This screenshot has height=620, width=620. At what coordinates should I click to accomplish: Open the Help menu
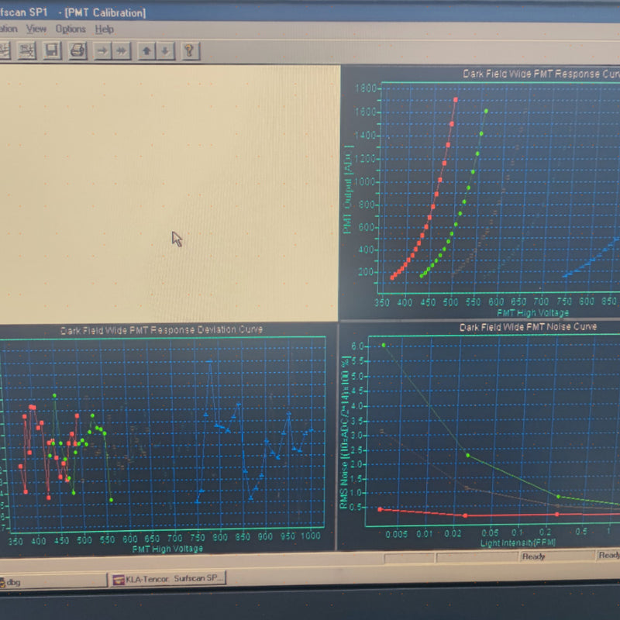103,29
